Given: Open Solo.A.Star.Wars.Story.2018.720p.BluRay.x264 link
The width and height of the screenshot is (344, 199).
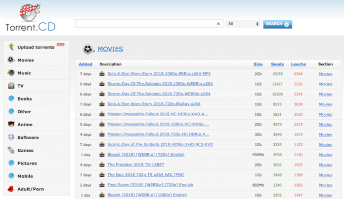Looking at the screenshot, I should [x=154, y=104].
